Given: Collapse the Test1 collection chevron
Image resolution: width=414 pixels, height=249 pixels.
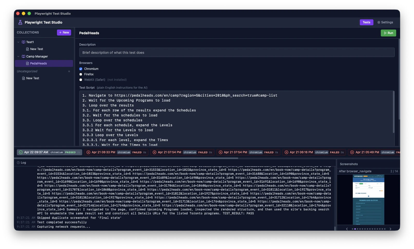Looking at the screenshot, I should tap(18, 42).
